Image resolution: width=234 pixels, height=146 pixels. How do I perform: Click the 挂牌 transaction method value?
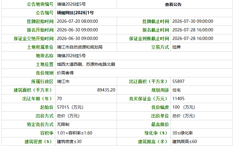(x=177, y=47)
